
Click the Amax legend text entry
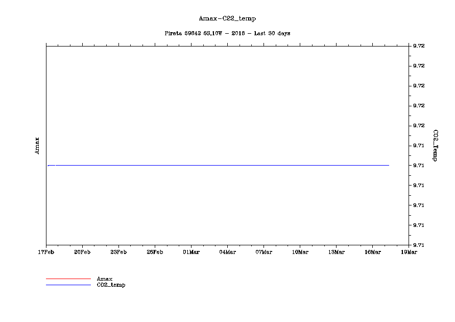coord(104,279)
